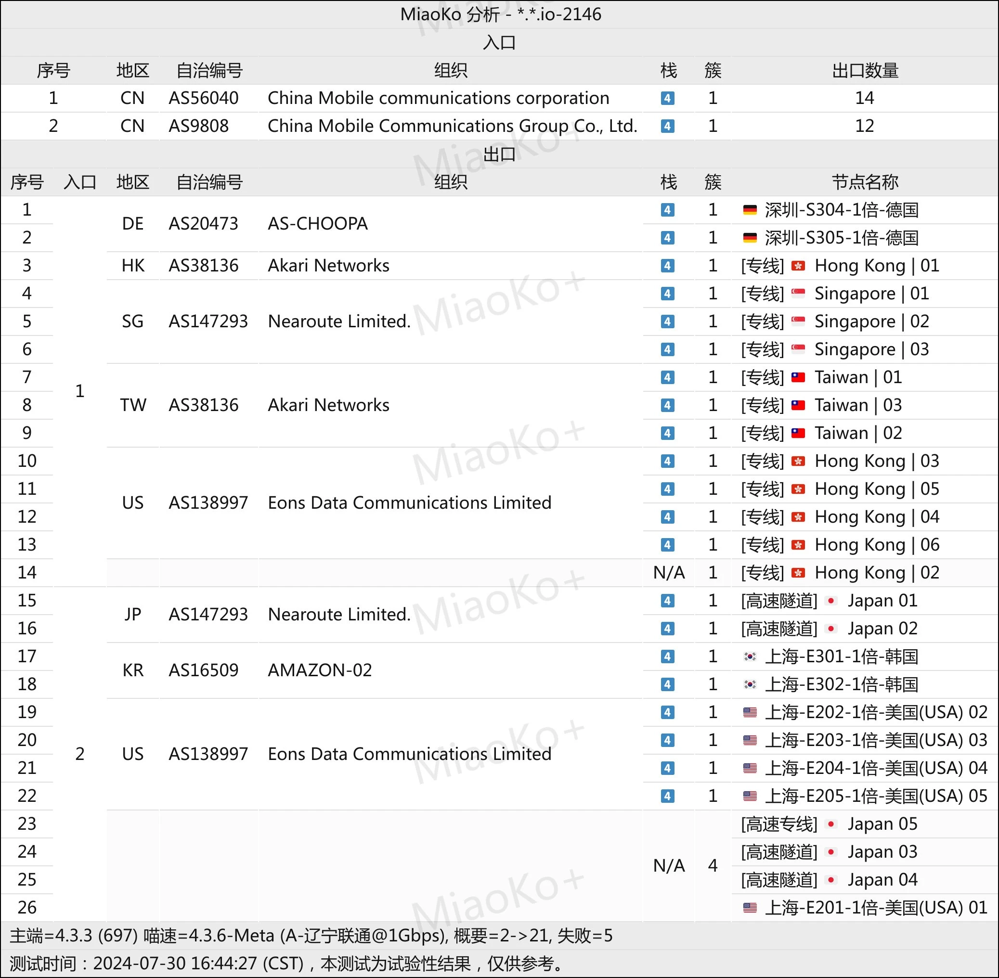Select the 出口数量 column header
The image size is (999, 978).
click(864, 70)
